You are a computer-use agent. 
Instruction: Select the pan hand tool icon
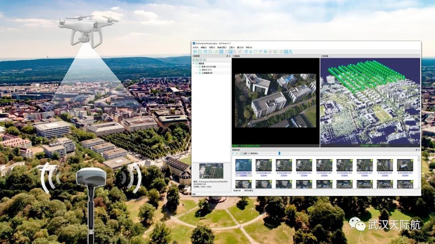pos(246,52)
